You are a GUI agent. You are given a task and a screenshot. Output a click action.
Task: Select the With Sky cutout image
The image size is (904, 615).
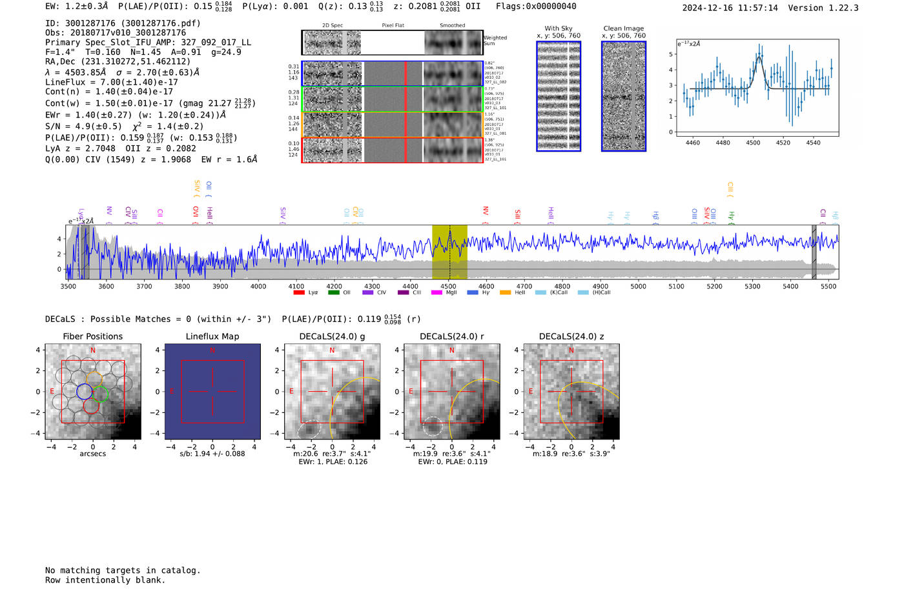(x=559, y=96)
